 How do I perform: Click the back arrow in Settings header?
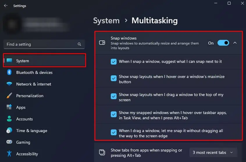(6, 6)
